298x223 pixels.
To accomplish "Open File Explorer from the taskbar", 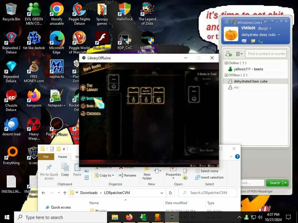I will [115, 217].
